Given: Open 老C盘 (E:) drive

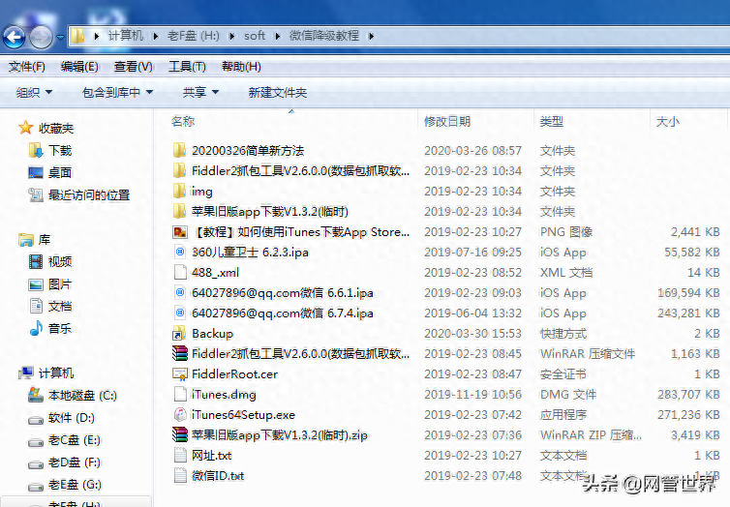Looking at the screenshot, I should coord(64,440).
